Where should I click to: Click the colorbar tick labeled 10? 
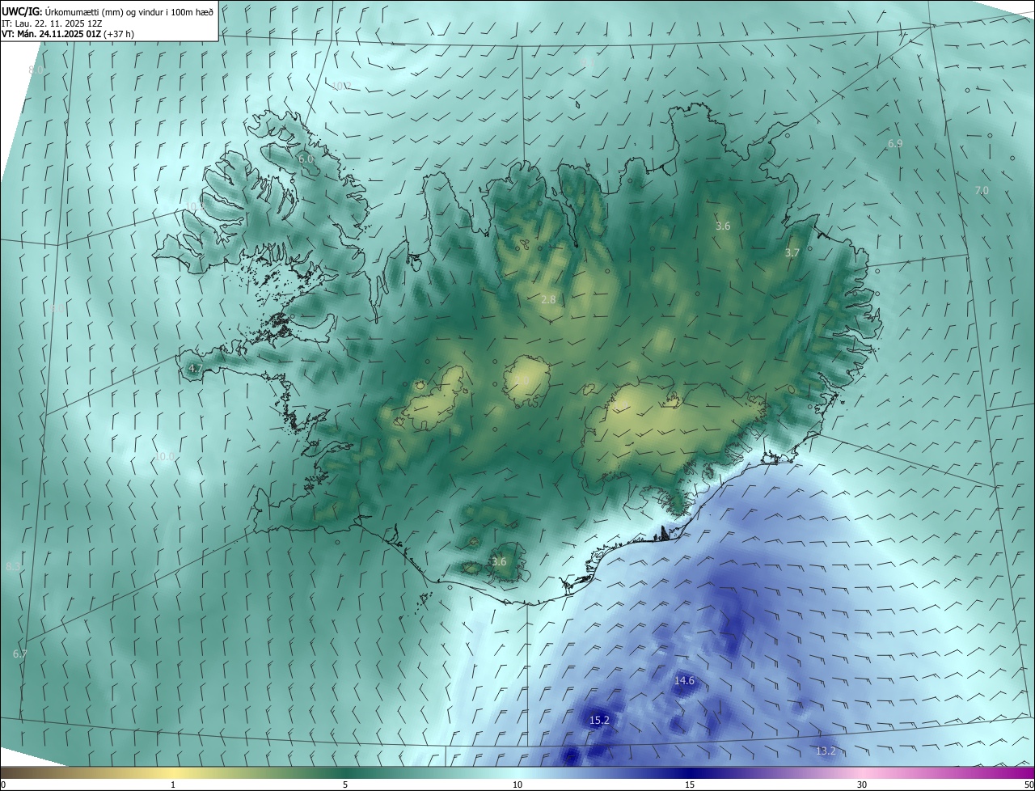(x=517, y=785)
